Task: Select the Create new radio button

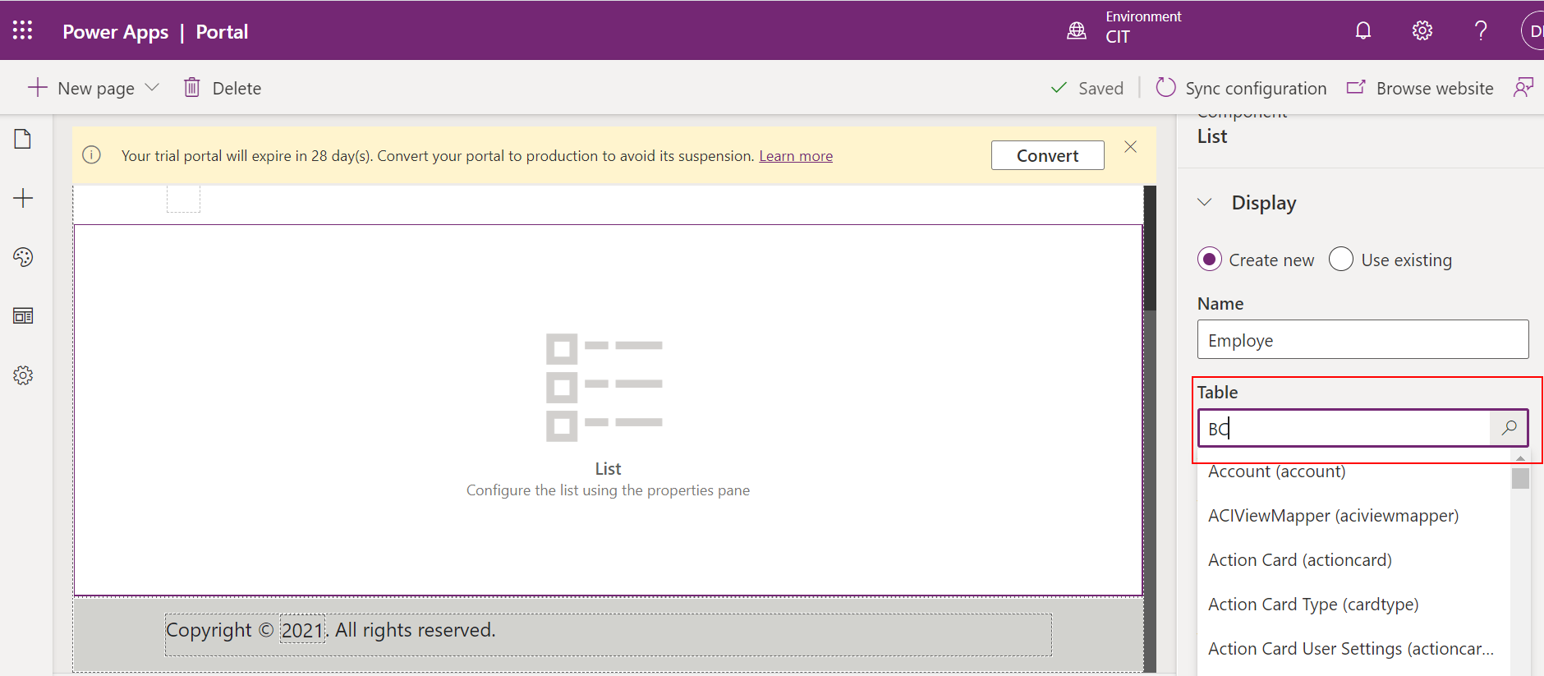Action: [1210, 260]
